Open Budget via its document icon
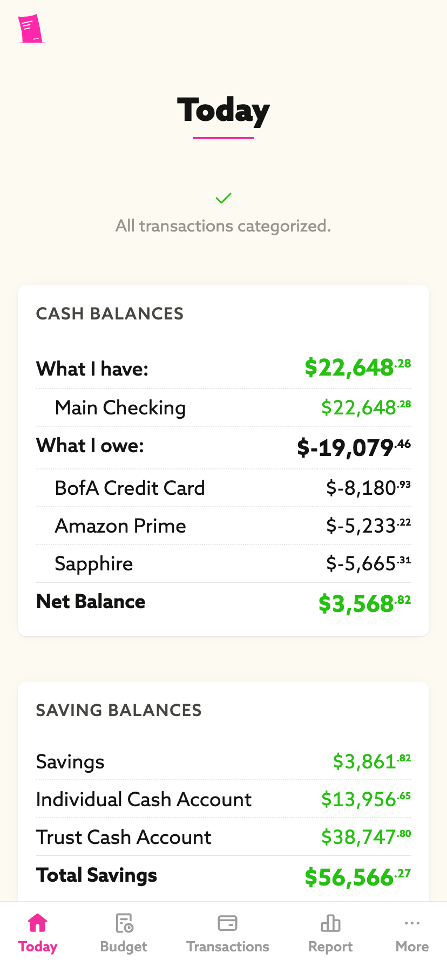The image size is (447, 967). point(124,923)
